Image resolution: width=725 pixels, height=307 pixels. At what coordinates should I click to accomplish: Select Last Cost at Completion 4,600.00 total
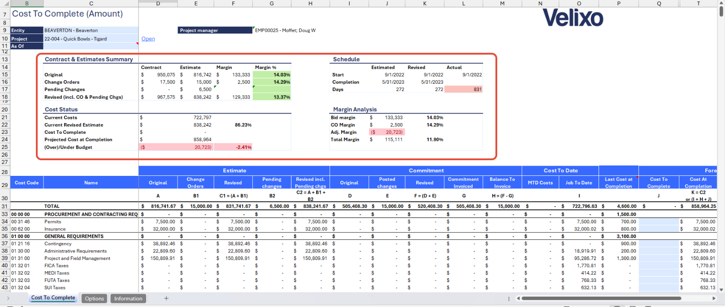point(619,206)
